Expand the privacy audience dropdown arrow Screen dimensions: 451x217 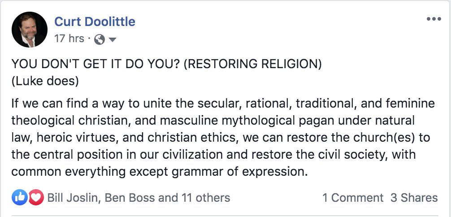point(113,39)
